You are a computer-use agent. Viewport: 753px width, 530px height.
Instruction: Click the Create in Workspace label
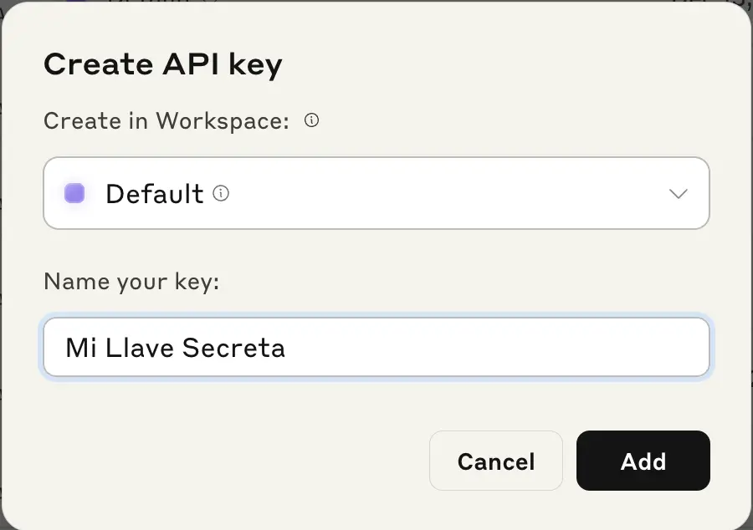pyautogui.click(x=166, y=121)
